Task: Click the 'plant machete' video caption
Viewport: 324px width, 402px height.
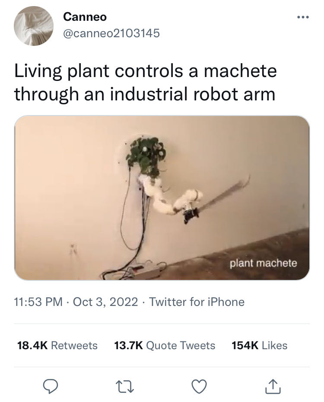Action: click(263, 263)
